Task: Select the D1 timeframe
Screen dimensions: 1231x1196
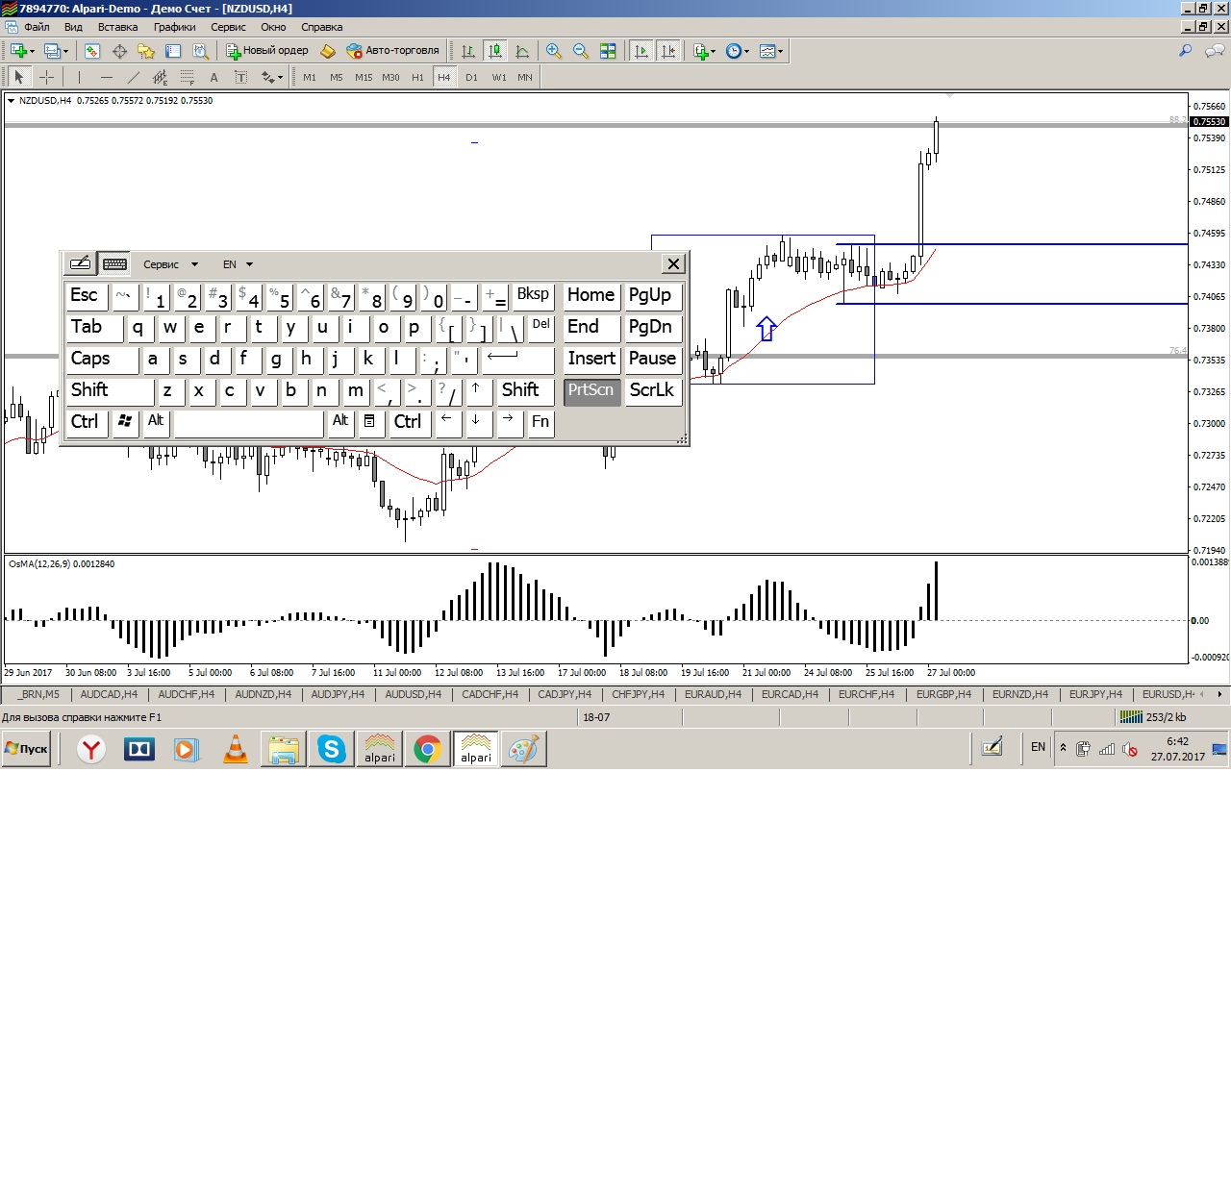Action: [471, 77]
